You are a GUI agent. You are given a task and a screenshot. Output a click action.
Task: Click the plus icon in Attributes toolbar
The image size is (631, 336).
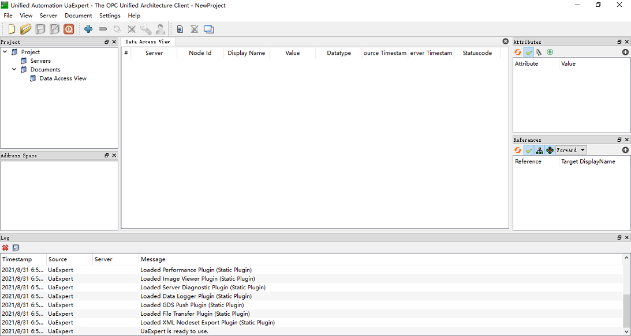(x=625, y=52)
